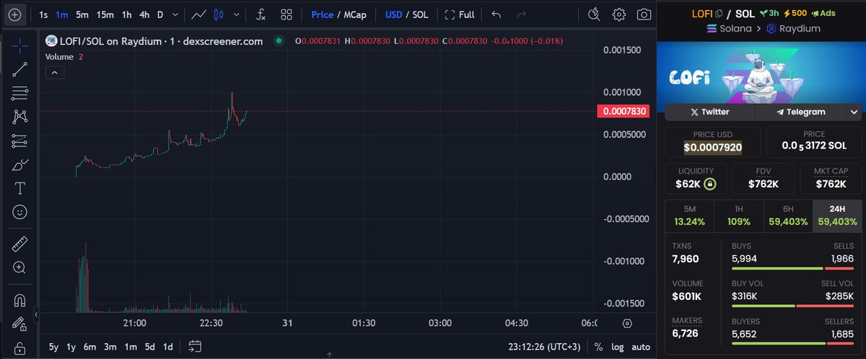Toggle percent scale % button
The image size is (866, 359).
(598, 347)
